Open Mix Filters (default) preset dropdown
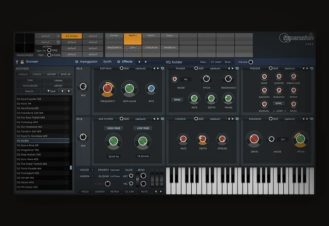 click(140, 119)
